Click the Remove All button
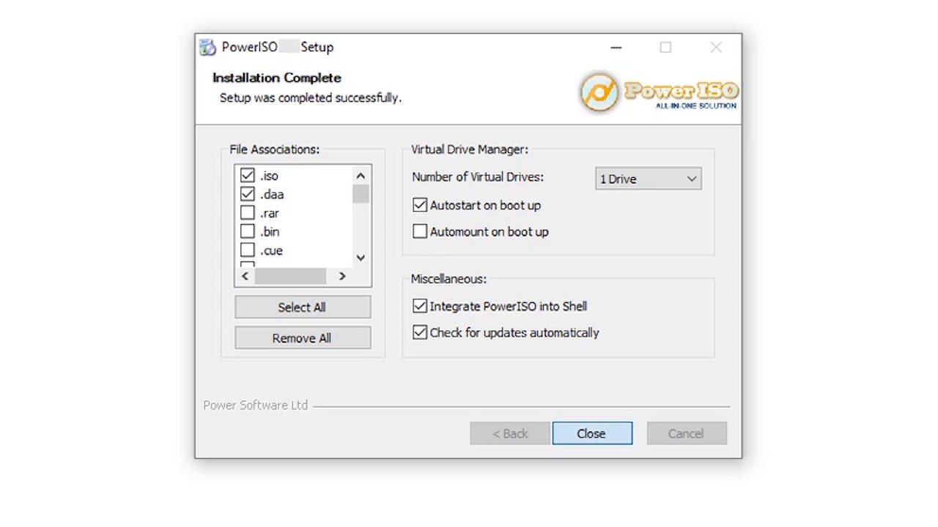The image size is (938, 527). 303,338
